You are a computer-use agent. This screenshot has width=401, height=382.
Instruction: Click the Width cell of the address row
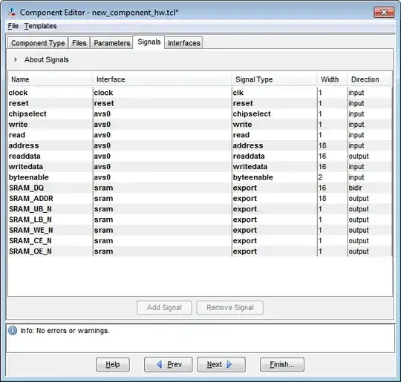[332, 145]
